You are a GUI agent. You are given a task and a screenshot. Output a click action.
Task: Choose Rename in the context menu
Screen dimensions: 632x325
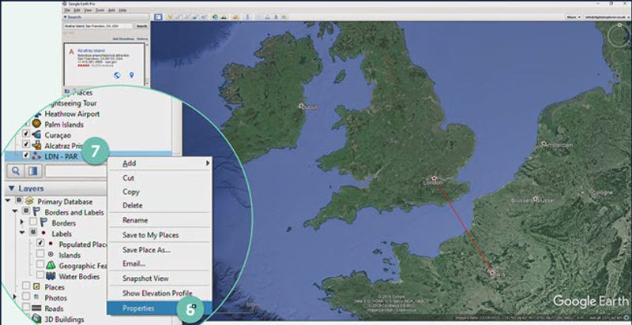click(x=135, y=220)
